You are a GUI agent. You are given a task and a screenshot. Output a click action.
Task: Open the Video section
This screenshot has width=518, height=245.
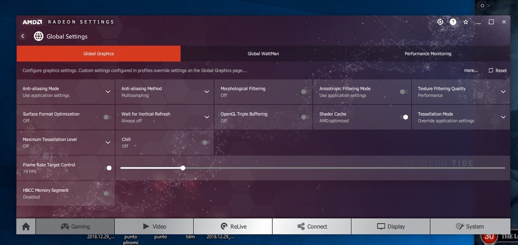pyautogui.click(x=154, y=226)
